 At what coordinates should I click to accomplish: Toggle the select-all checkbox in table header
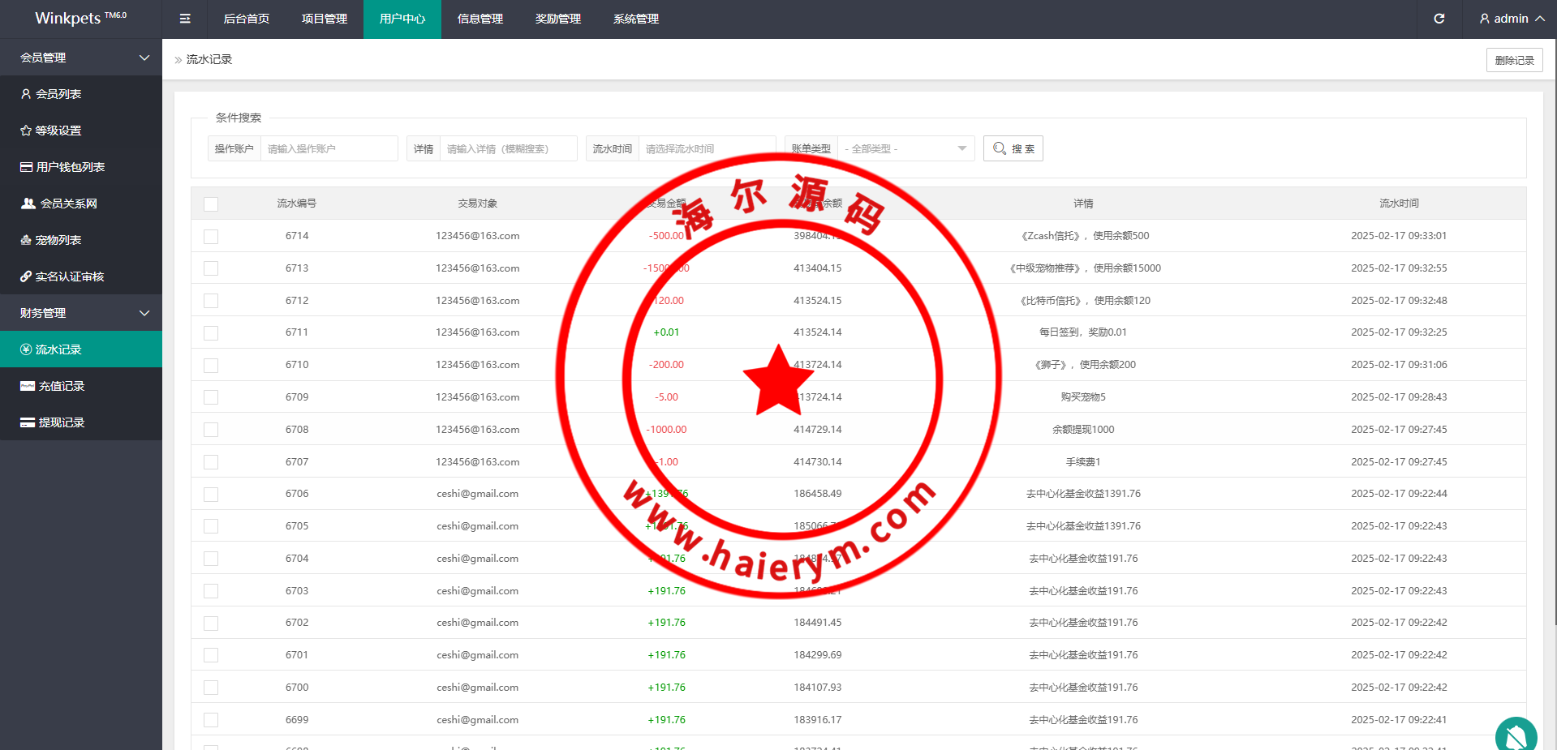(x=211, y=204)
